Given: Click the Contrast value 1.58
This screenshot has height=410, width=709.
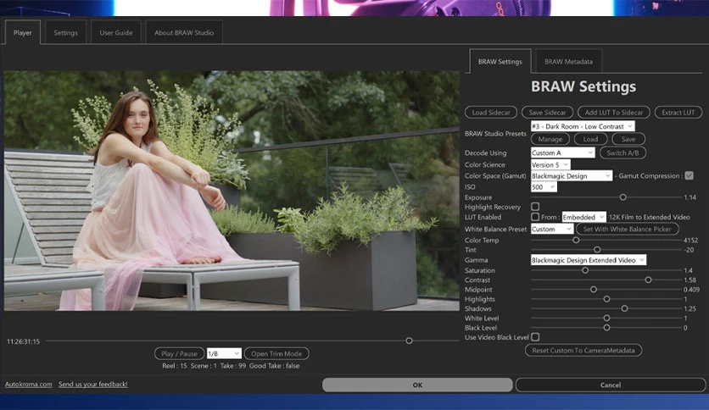Looking at the screenshot, I should [689, 280].
